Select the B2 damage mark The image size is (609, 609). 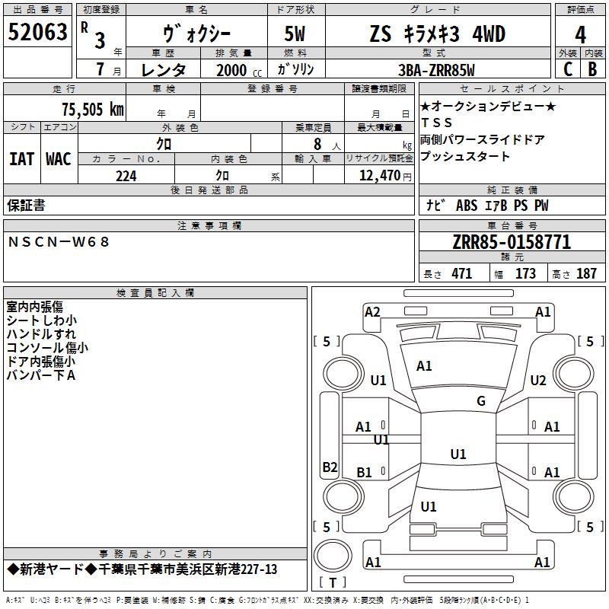(330, 467)
